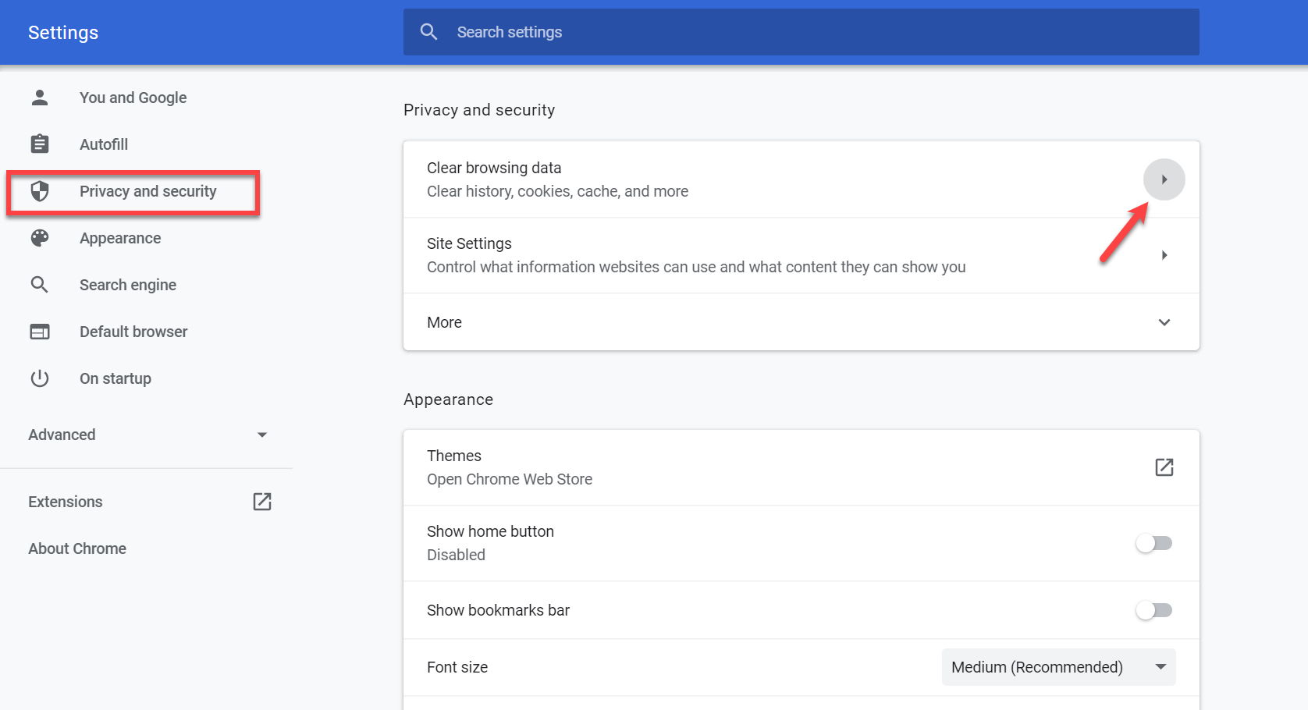Go to About Chrome page
The image size is (1308, 710).
(x=77, y=548)
